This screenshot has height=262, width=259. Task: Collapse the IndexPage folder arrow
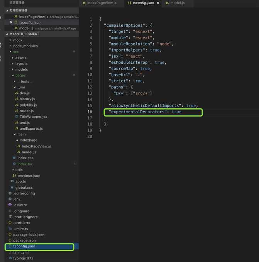17,140
